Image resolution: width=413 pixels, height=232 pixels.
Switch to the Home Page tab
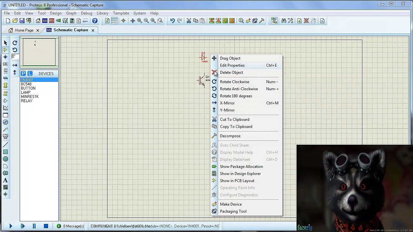24,30
